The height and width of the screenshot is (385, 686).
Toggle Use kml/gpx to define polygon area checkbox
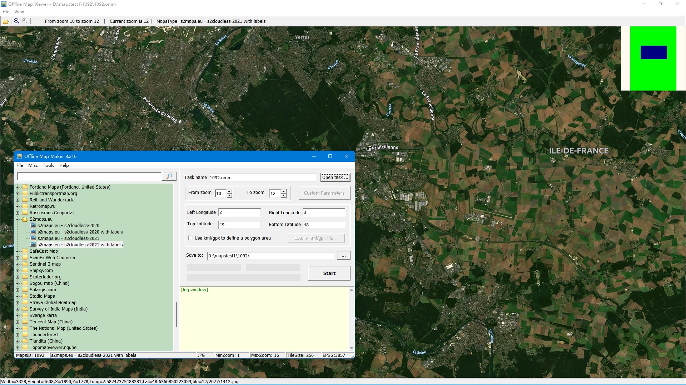tap(190, 238)
